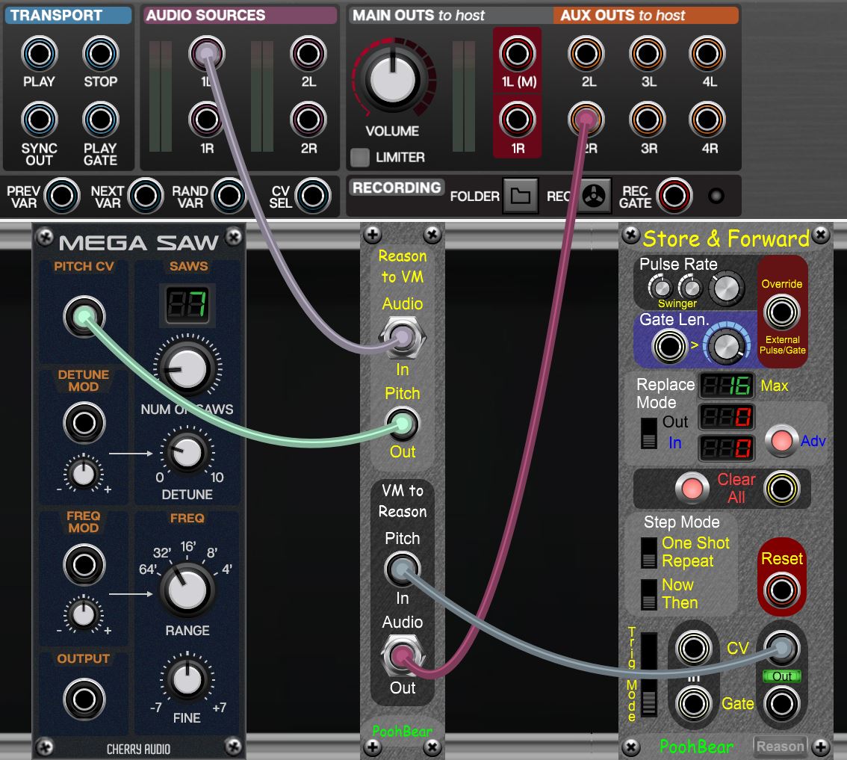Click the main VOLUME knob
The height and width of the screenshot is (760, 847).
coord(391,81)
